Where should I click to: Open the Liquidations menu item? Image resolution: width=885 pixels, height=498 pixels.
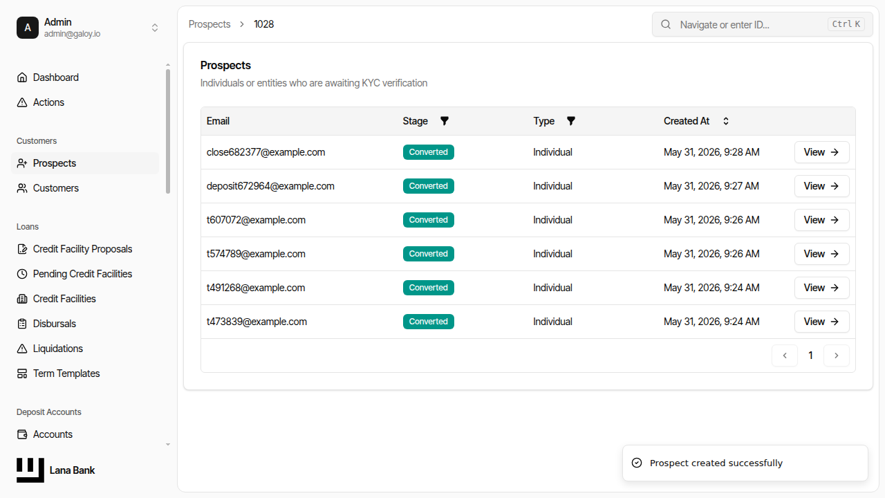click(x=85, y=349)
